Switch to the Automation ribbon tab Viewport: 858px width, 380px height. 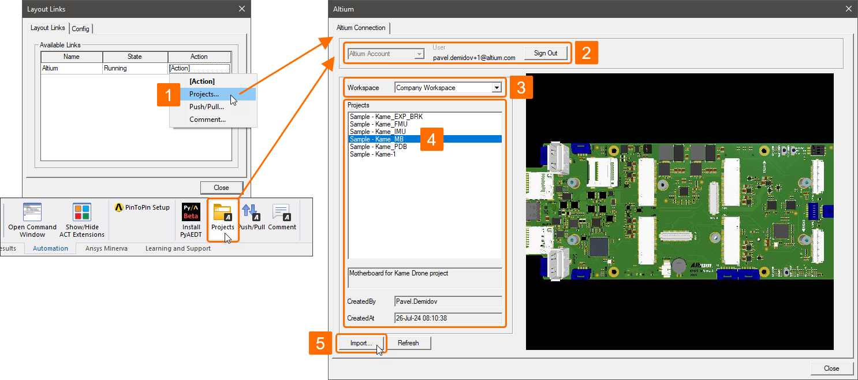(50, 248)
